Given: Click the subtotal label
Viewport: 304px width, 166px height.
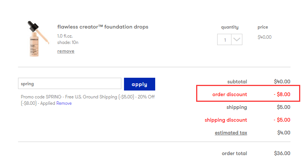Looking at the screenshot, I should click(x=237, y=81).
